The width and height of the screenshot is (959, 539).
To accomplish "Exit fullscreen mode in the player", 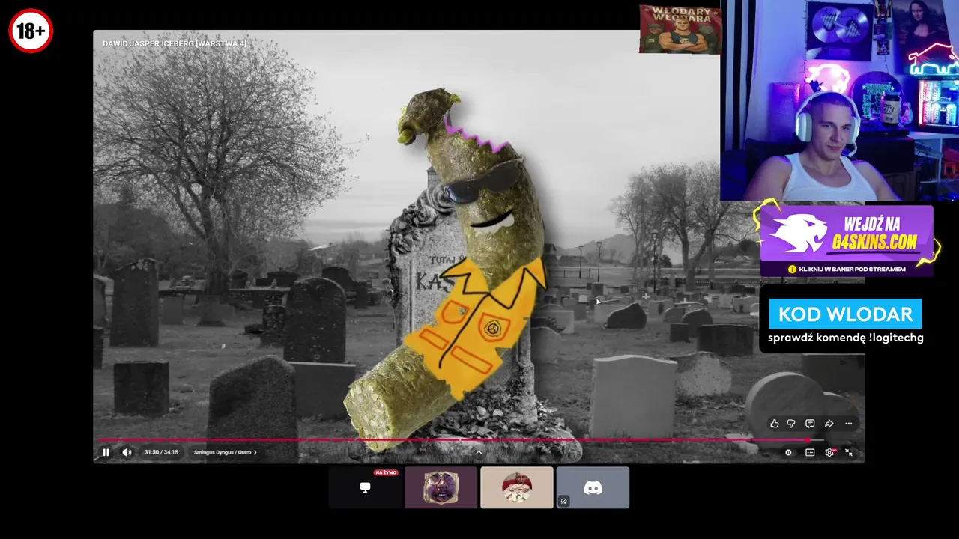I will click(849, 452).
